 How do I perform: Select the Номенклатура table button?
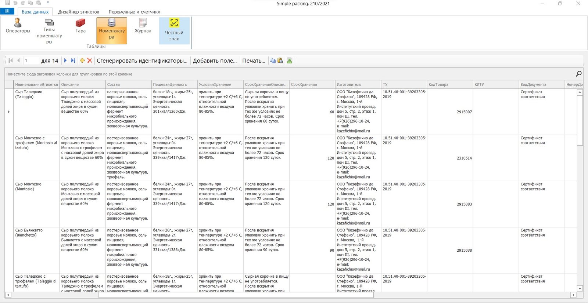112,30
